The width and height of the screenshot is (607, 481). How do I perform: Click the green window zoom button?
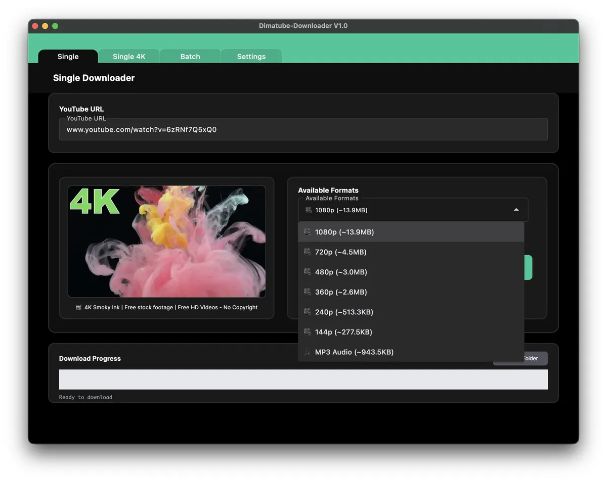[55, 26]
